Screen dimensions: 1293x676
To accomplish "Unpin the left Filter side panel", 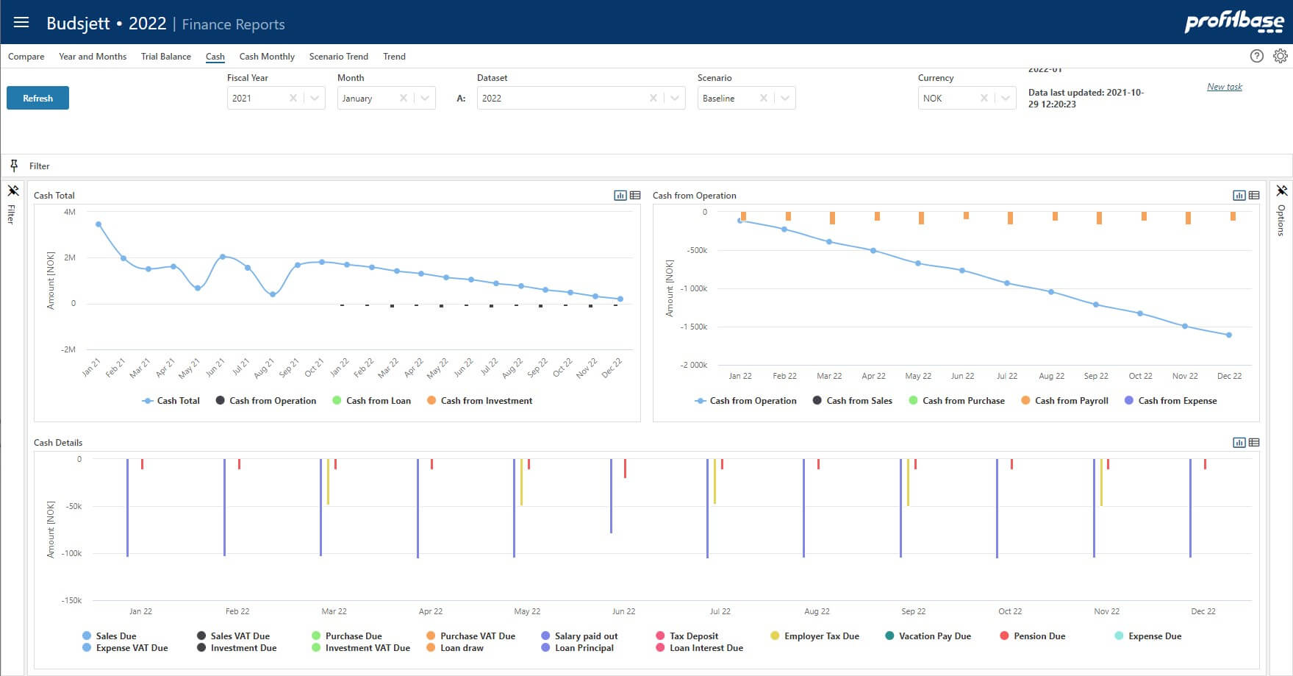I will pyautogui.click(x=12, y=191).
